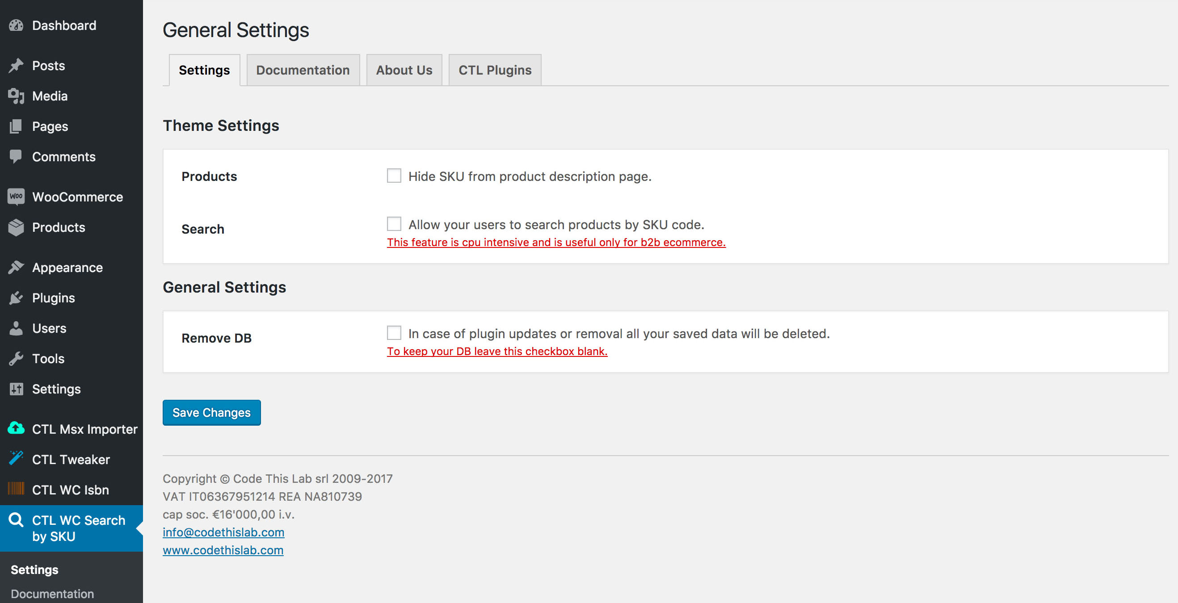Click the CTL Tweaker magic wand icon
This screenshot has height=603, width=1178.
(x=16, y=458)
